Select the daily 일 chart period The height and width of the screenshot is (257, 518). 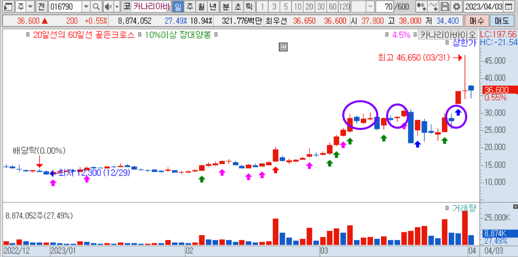(177, 6)
